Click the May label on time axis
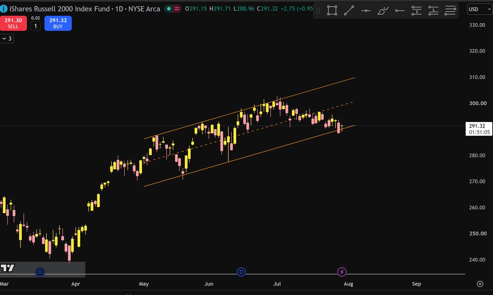This screenshot has width=493, height=295. tap(144, 284)
